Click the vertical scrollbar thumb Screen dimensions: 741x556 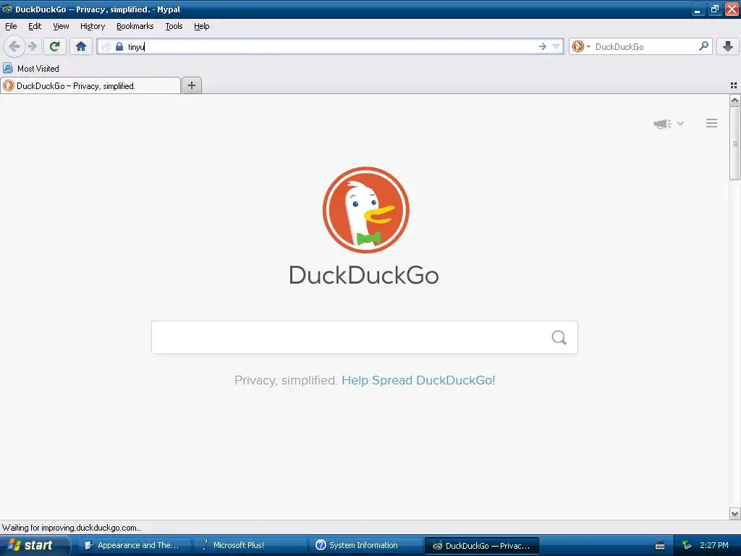734,143
